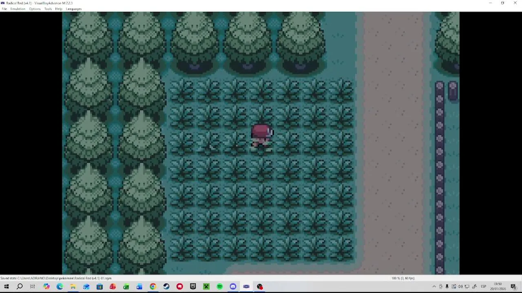Switch the ESP input language indicator
522x293 pixels.
[x=483, y=287]
